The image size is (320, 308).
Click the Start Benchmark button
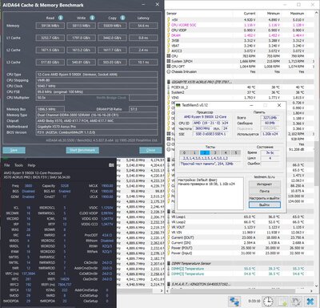click(x=82, y=150)
